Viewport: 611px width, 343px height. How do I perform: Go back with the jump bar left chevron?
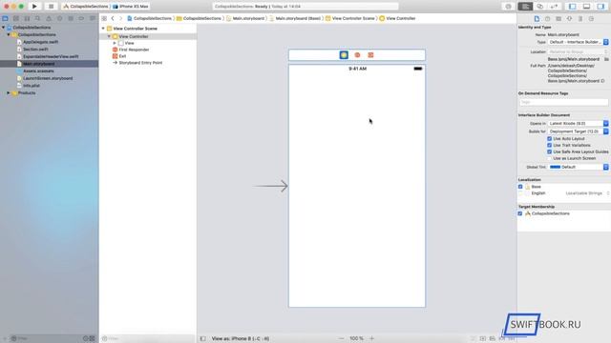tap(113, 18)
